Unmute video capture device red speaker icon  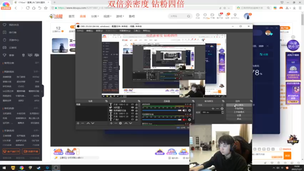tap(184, 120)
